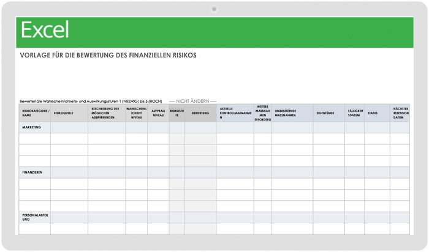Select the heading 'Vorlage für die Bewertung des finanziellen Risikos'
This screenshot has width=429, height=252.
[x=108, y=55]
